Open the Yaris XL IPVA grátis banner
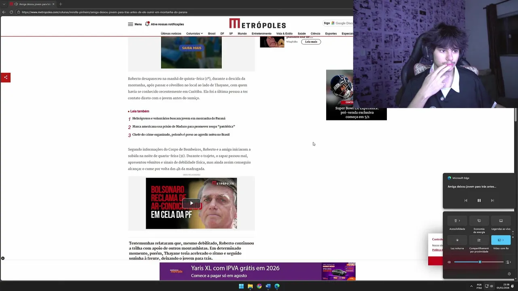The height and width of the screenshot is (291, 518). tap(257, 271)
